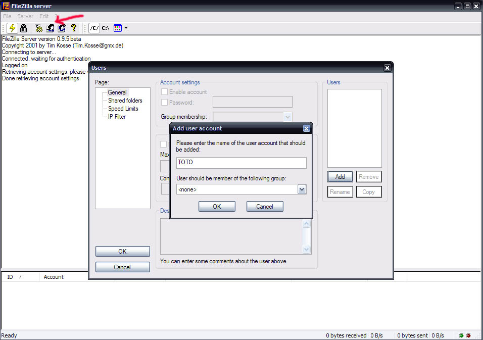Image resolution: width=483 pixels, height=340 pixels.
Task: Select the Shared folders page
Action: (x=125, y=101)
